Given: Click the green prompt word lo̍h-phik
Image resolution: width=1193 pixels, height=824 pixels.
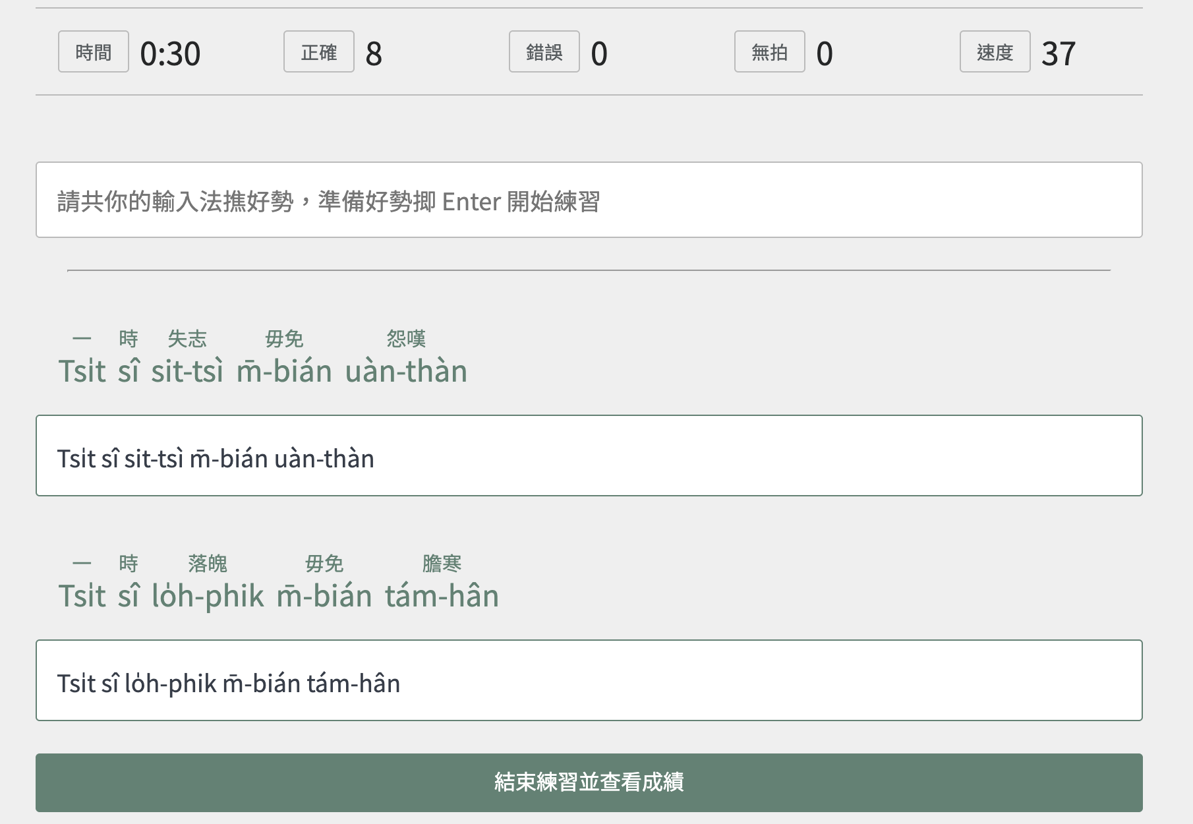Looking at the screenshot, I should coord(208,596).
